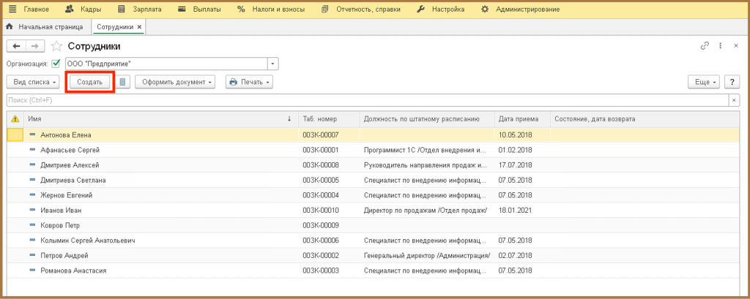The image size is (750, 299).
Task: Click the warning triangle column header
Action: coord(15,119)
